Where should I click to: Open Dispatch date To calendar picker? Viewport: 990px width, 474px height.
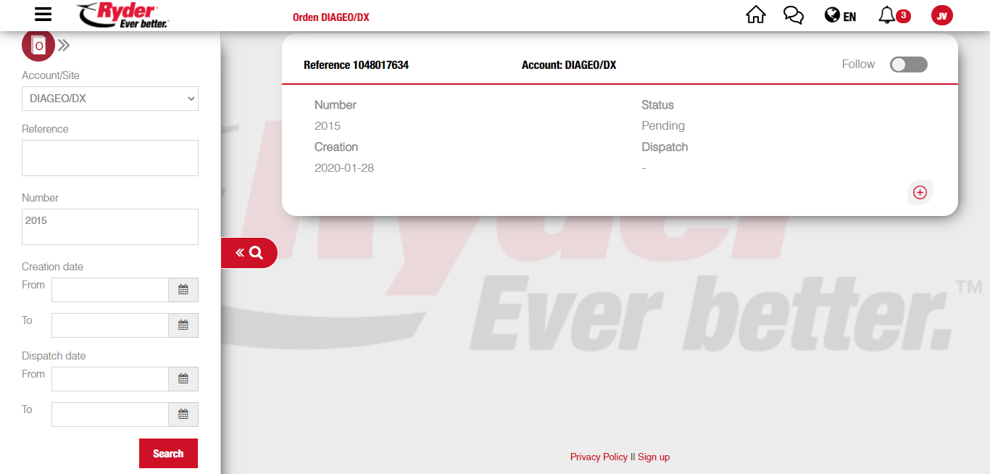tap(183, 415)
